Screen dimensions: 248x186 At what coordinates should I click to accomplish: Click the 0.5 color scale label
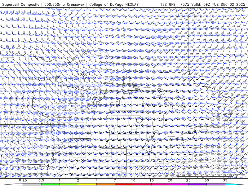click(x=41, y=180)
